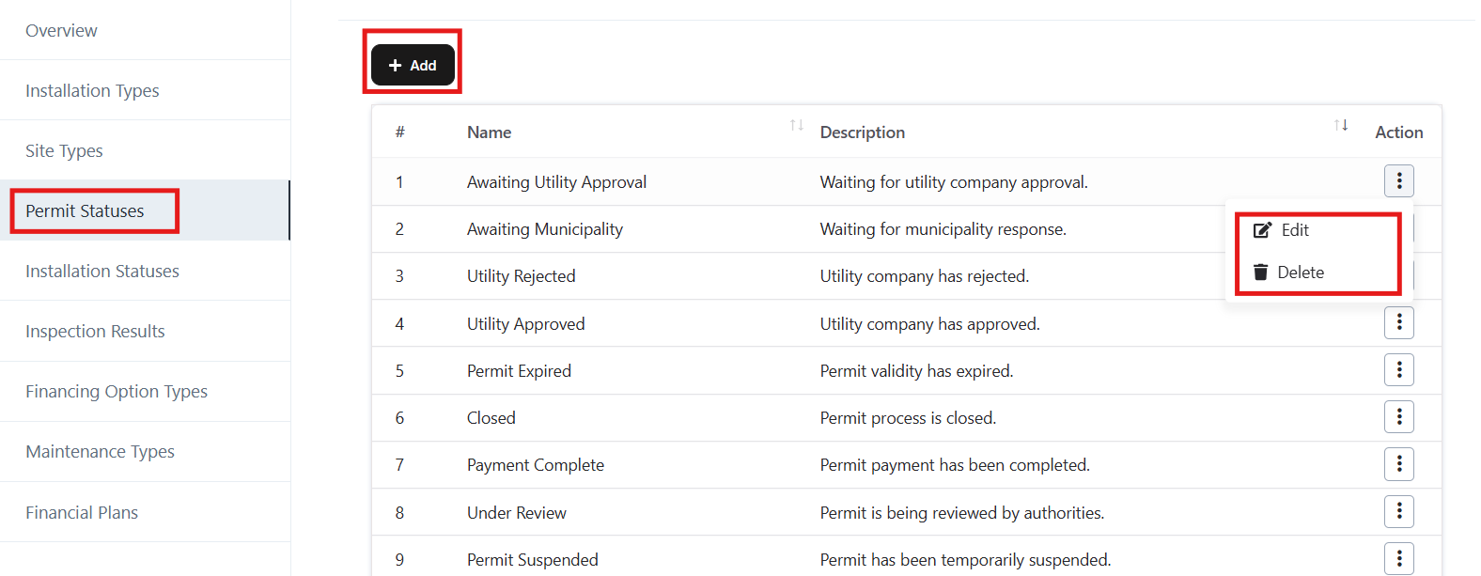Screen dimensions: 1481x576
Task: Sort table by Description column arrows
Action: pos(1341,125)
